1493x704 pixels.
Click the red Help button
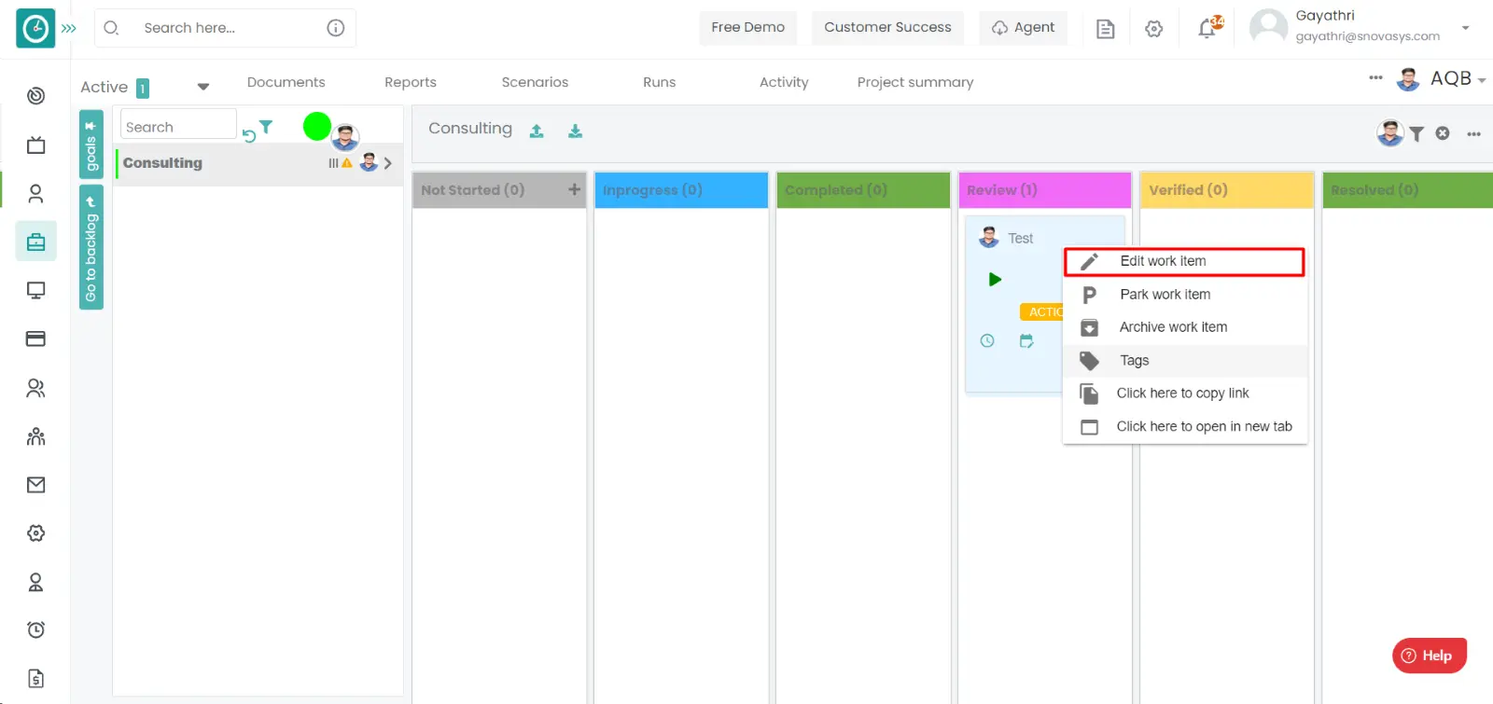pyautogui.click(x=1429, y=656)
